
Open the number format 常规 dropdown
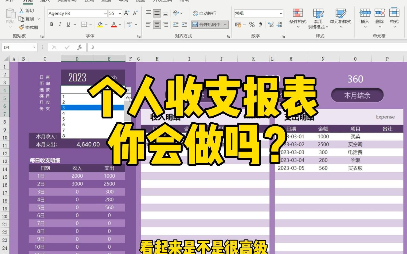click(281, 13)
